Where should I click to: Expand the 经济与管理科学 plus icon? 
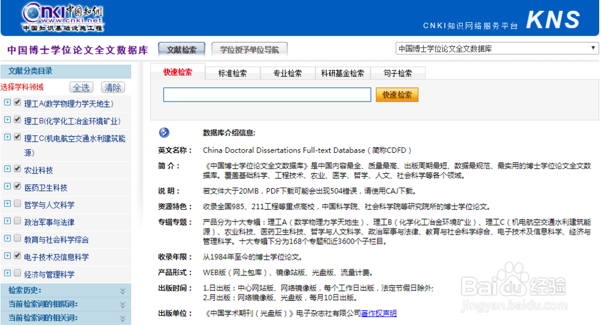(x=7, y=272)
